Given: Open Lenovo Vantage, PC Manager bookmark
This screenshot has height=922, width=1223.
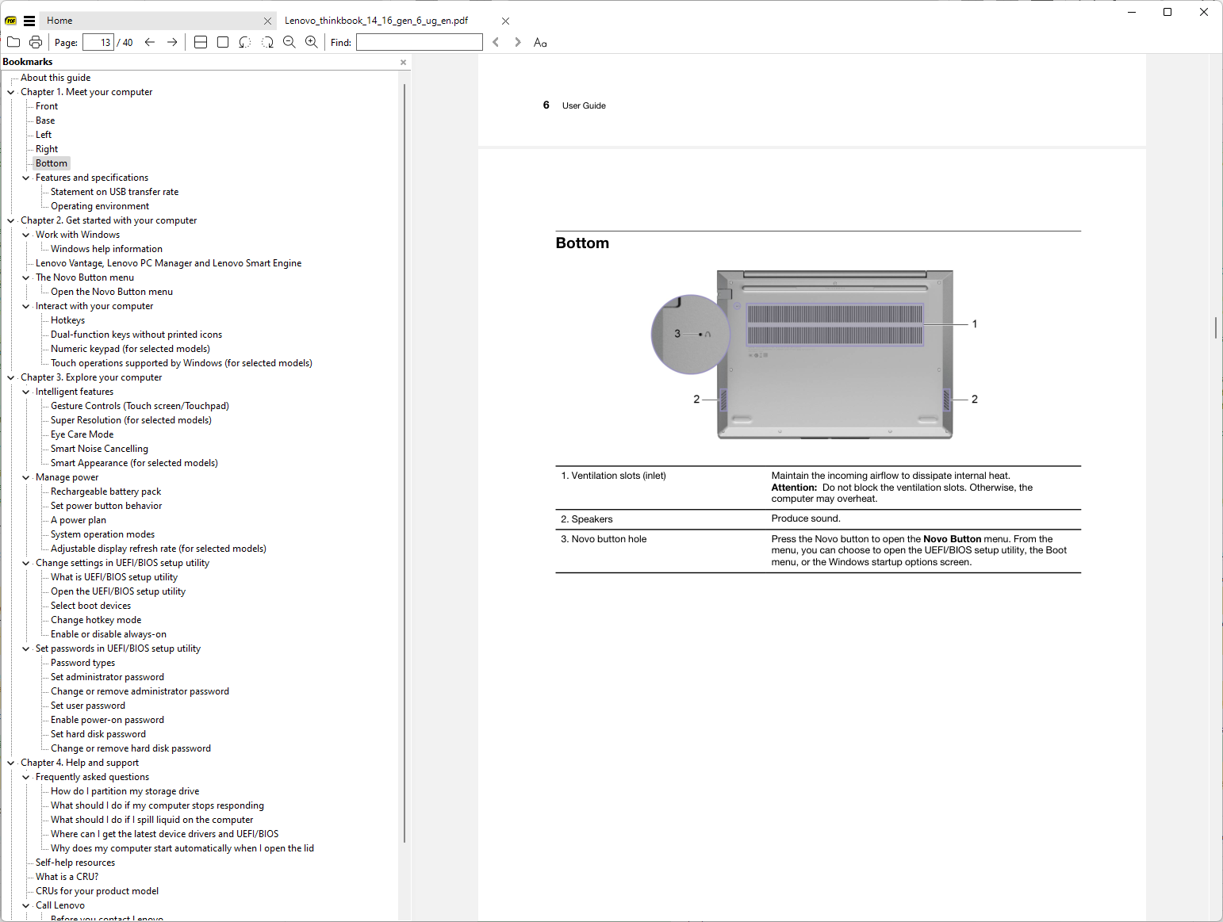Looking at the screenshot, I should tap(168, 263).
